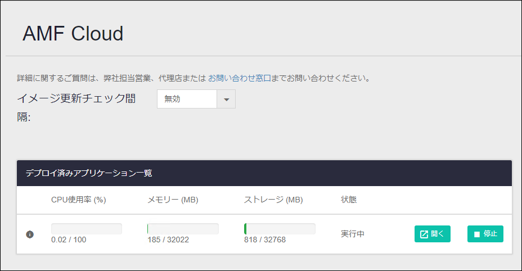Image resolution: width=522 pixels, height=271 pixels.
Task: Stop the running application with 停止 button
Action: point(485,234)
